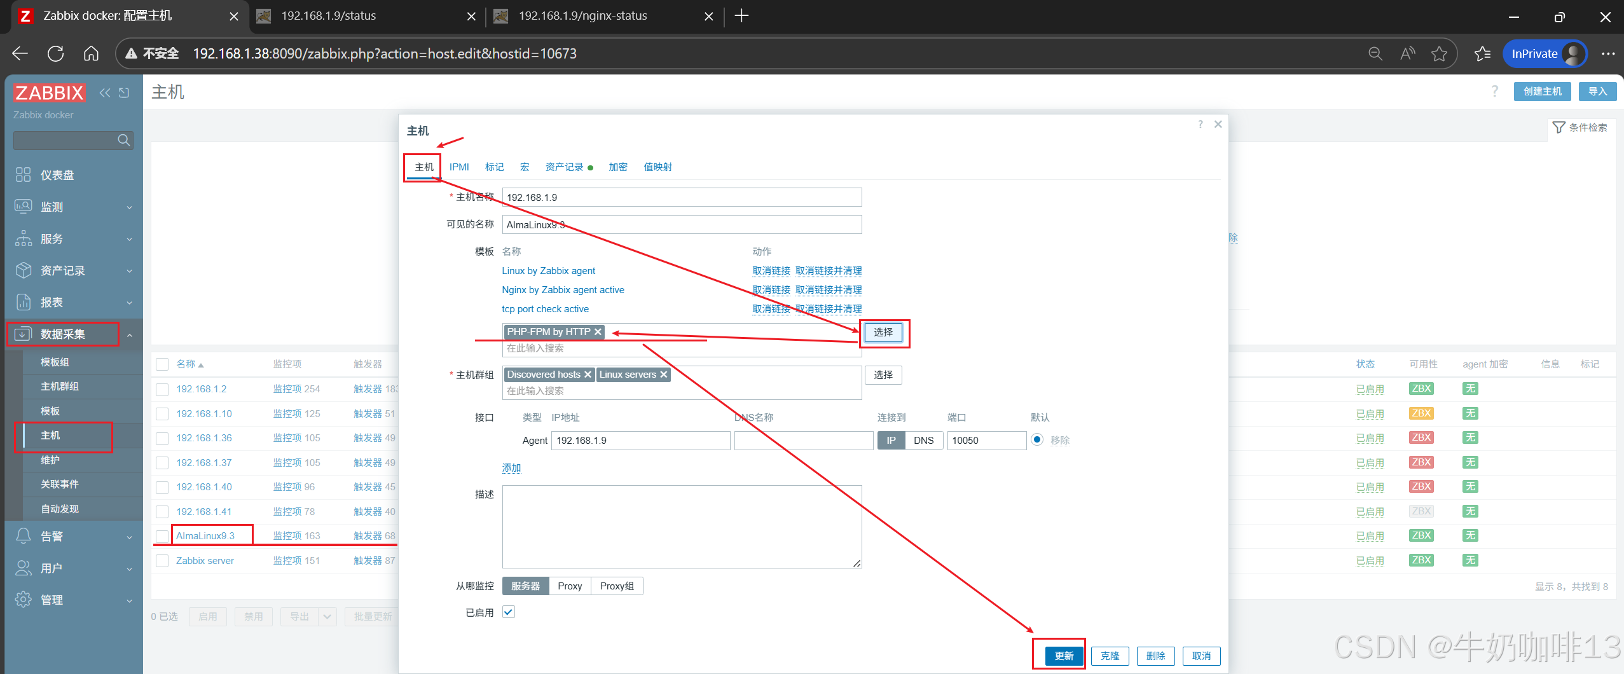1624x674 pixels.
Task: Check the select-all hosts checkbox
Action: click(162, 364)
